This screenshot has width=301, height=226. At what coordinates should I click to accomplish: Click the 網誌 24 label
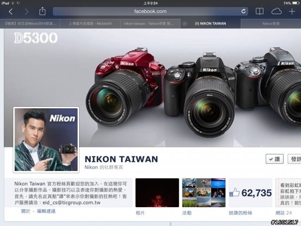click(284, 213)
